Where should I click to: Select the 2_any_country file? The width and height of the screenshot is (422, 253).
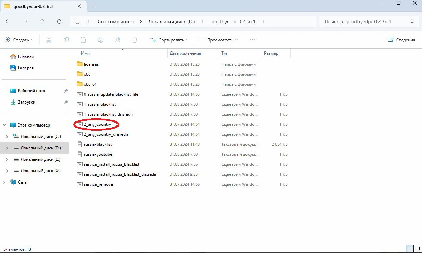(x=98, y=124)
